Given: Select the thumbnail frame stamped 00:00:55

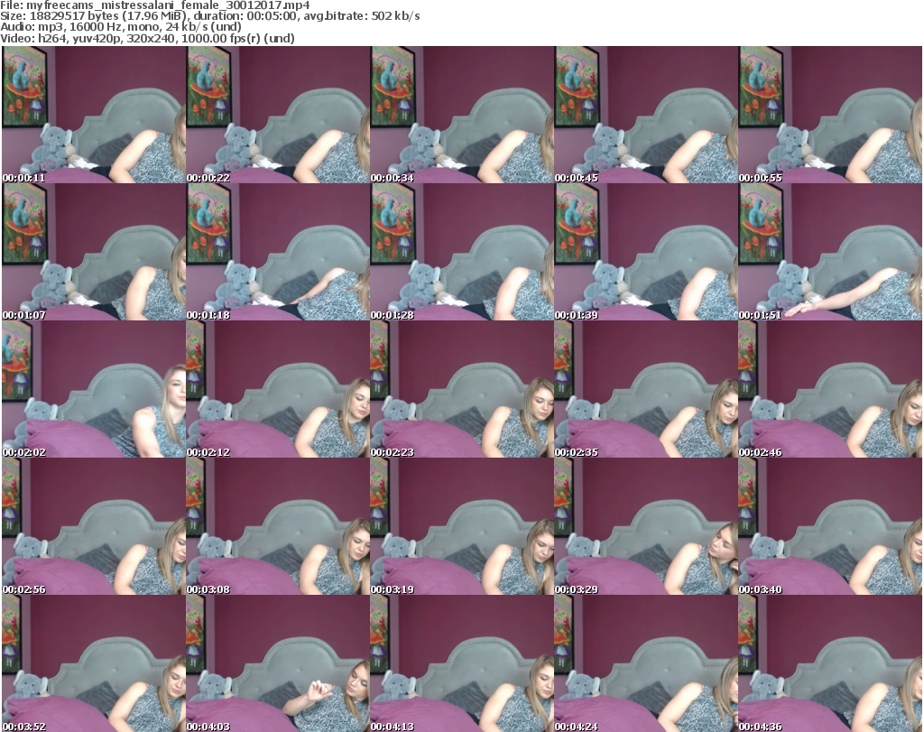Looking at the screenshot, I should [830, 115].
